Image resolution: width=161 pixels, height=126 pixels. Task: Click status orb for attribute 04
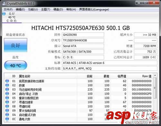[7, 93]
